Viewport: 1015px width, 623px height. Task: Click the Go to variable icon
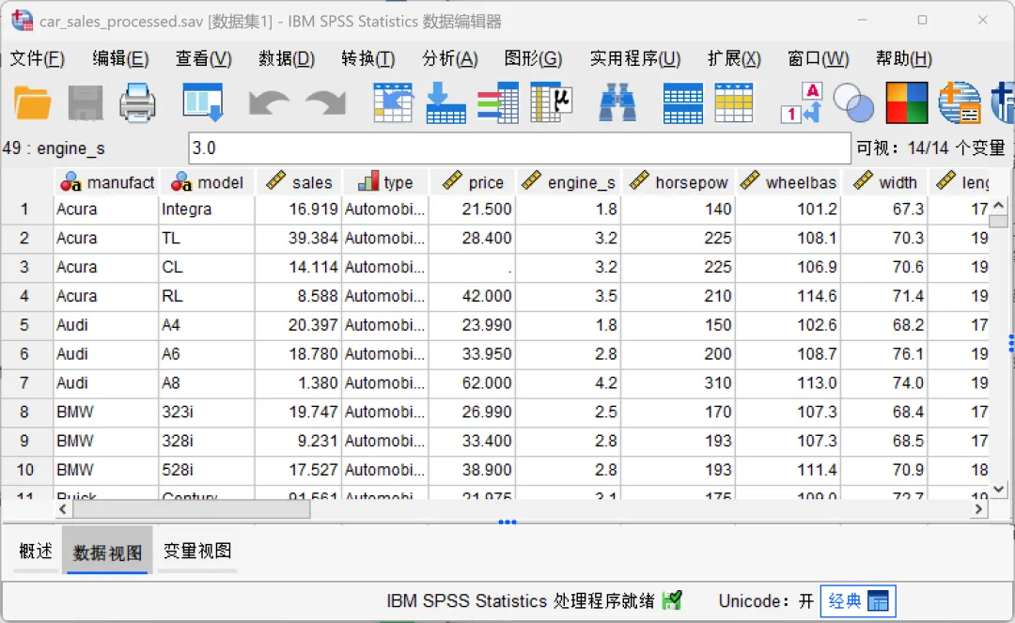(x=445, y=102)
